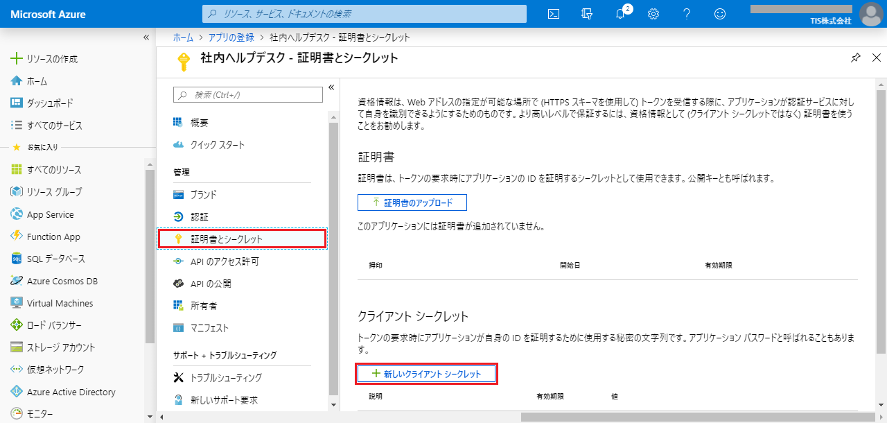Click the アプリの登録 breadcrumb link
Viewport: 887px width, 423px height.
point(231,37)
